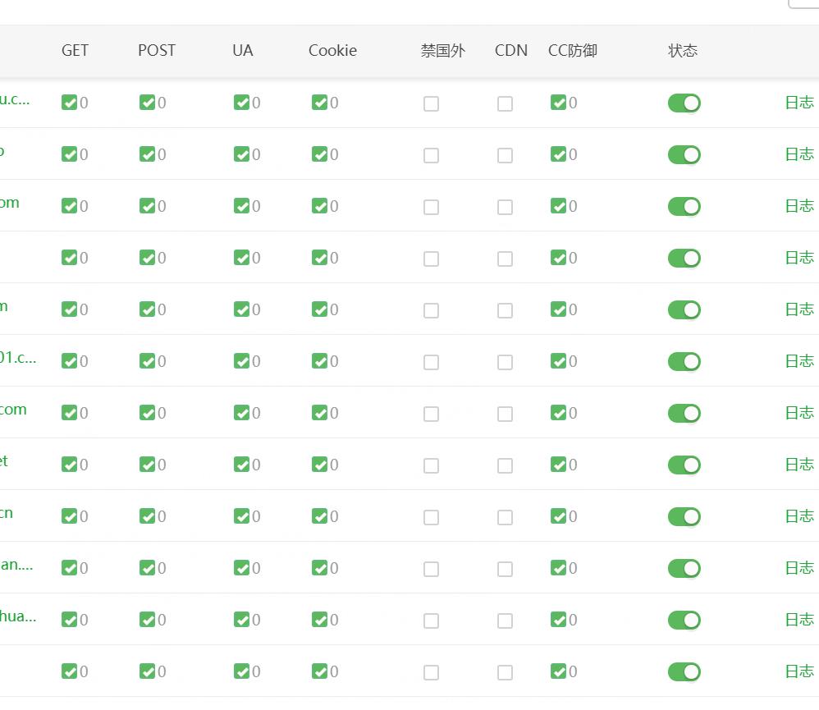The height and width of the screenshot is (710, 819).
Task: Uncheck POST filter in the '01.c...' row
Action: pyautogui.click(x=147, y=361)
